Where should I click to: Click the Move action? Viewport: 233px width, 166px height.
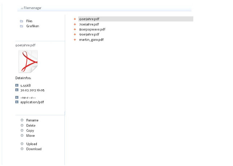pyautogui.click(x=31, y=136)
